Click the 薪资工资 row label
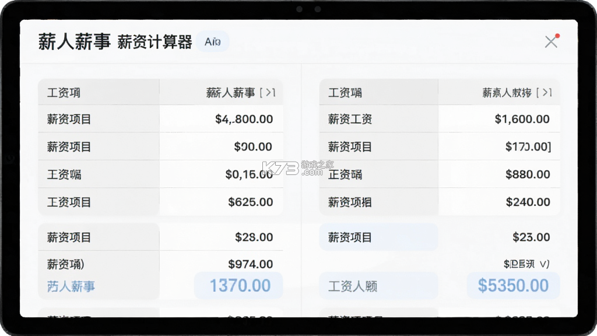597x336 pixels. click(350, 119)
